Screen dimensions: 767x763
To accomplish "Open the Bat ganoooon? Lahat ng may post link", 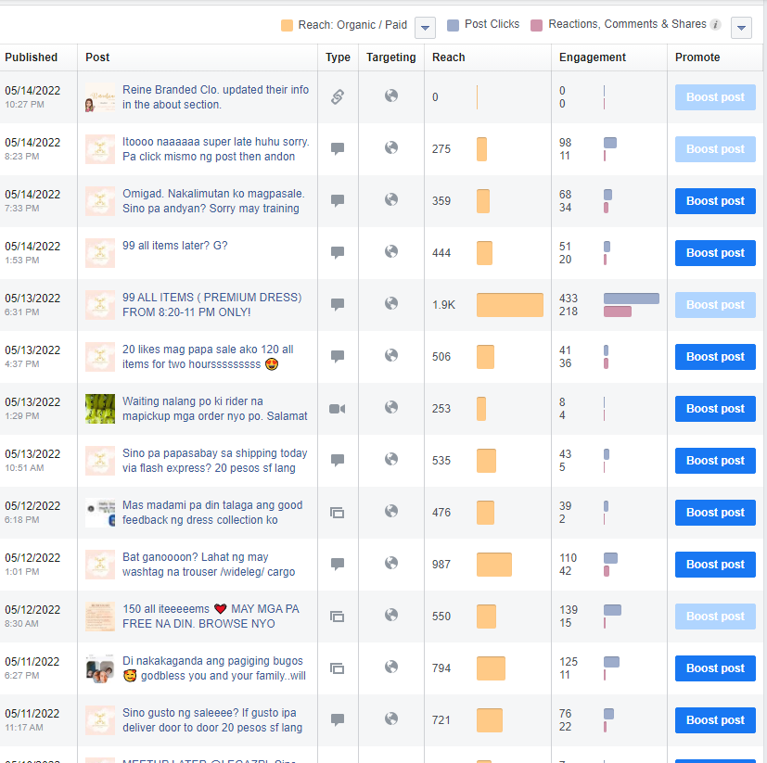I will click(209, 564).
